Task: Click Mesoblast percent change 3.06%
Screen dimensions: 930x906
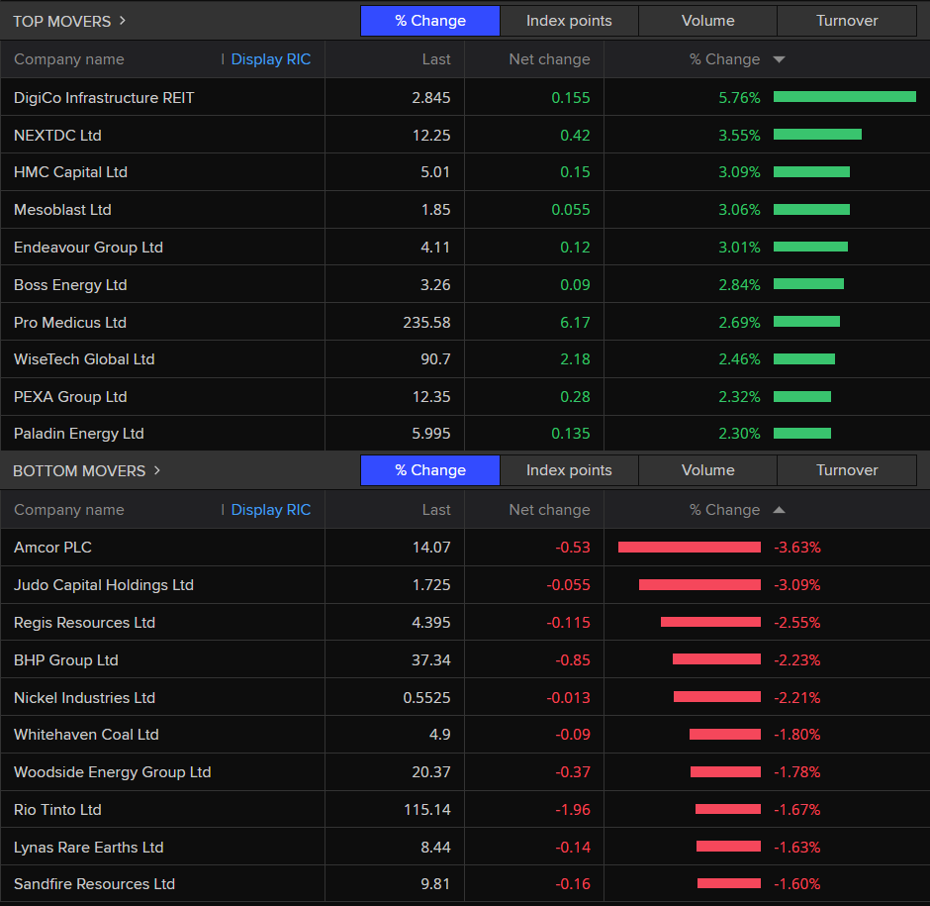Action: click(740, 210)
